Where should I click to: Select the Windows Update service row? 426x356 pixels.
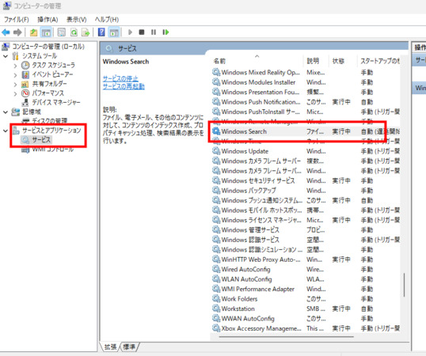pos(306,151)
